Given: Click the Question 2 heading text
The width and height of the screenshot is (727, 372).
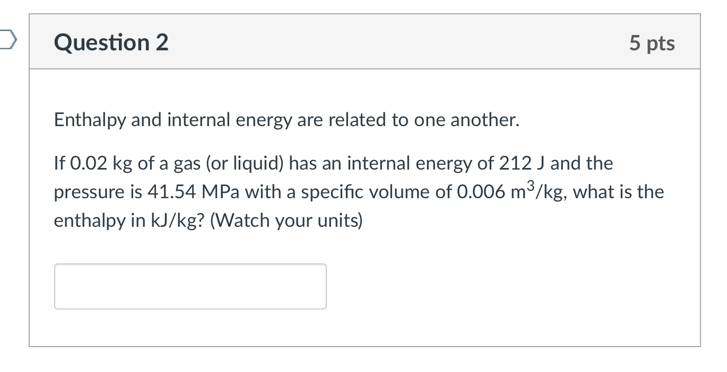Looking at the screenshot, I should (x=111, y=42).
